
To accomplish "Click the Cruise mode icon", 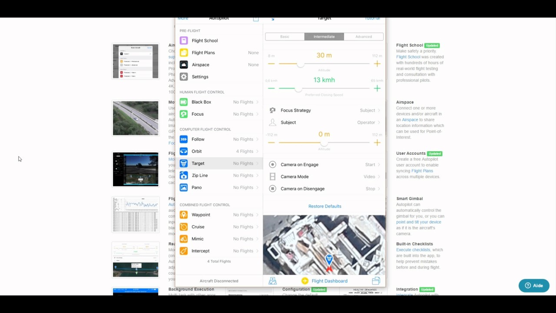I will (184, 227).
